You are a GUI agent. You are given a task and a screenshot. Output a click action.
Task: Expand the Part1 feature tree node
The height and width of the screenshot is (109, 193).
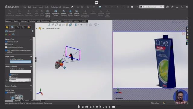[x=36, y=28]
